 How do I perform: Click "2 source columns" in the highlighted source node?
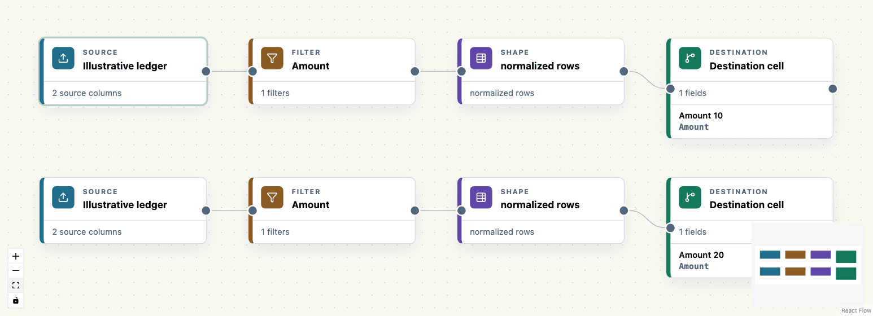pyautogui.click(x=87, y=93)
